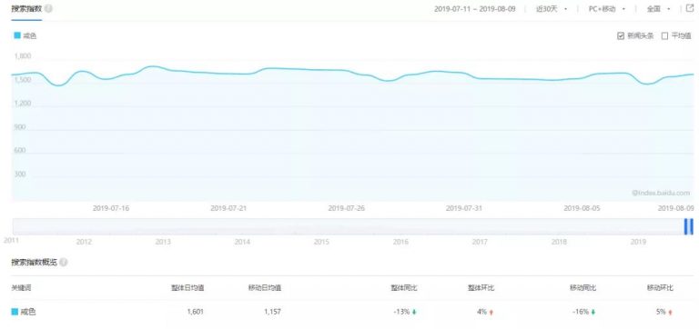Click the help icon beside 搜索指数概览
Image resolution: width=699 pixels, height=329 pixels.
(x=64, y=263)
